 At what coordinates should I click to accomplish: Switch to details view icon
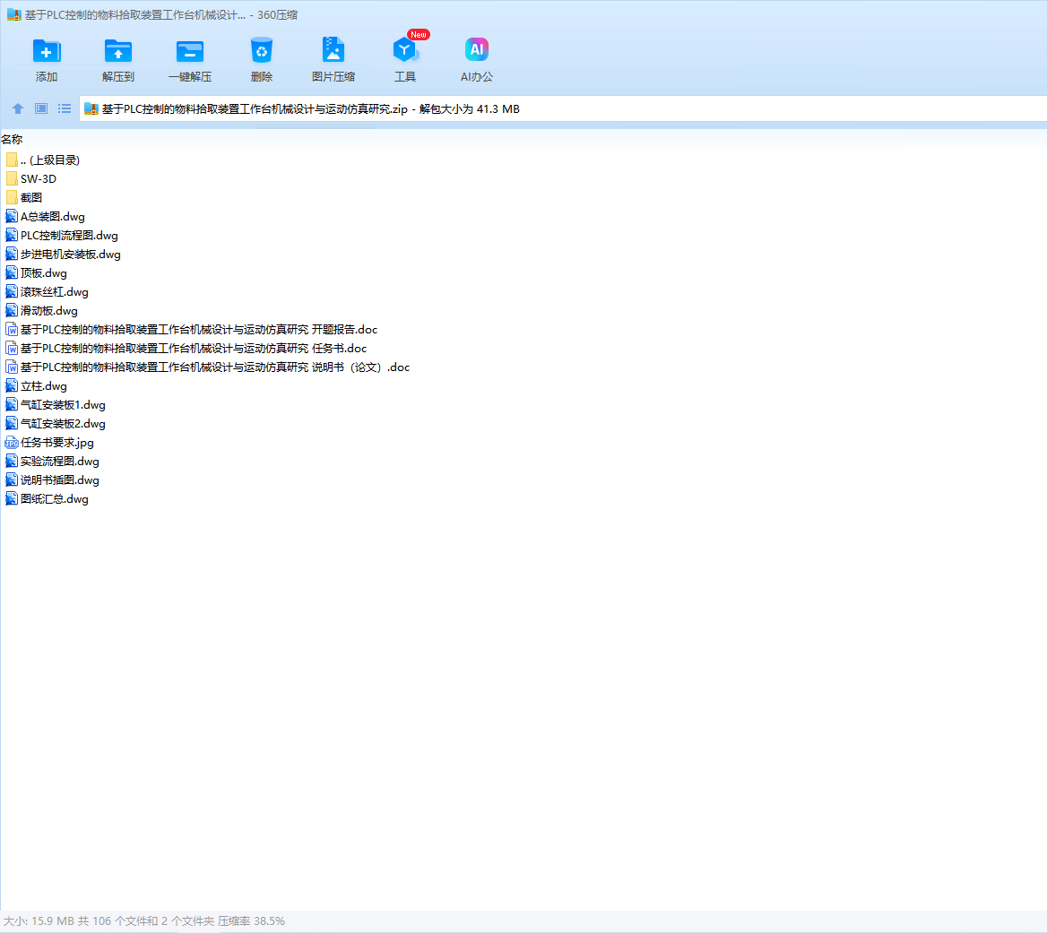coord(41,108)
